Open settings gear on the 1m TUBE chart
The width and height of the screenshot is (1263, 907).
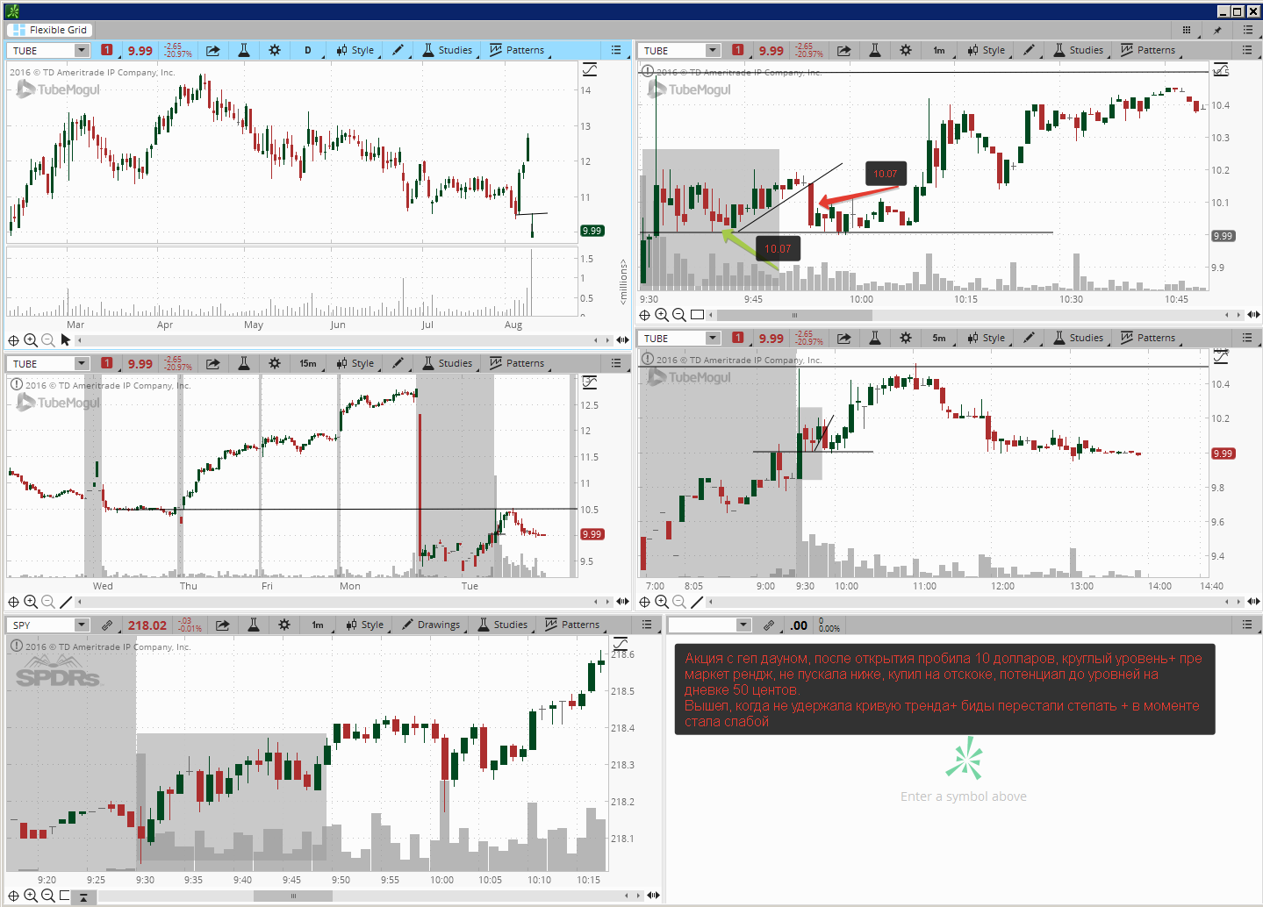click(906, 51)
